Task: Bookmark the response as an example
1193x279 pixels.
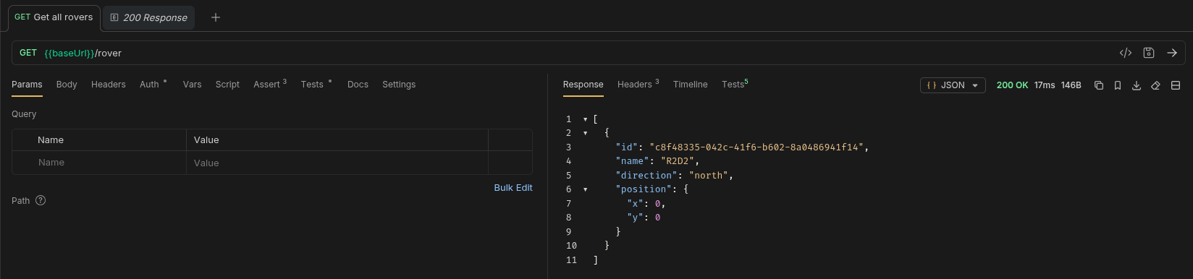Action: pos(1118,85)
